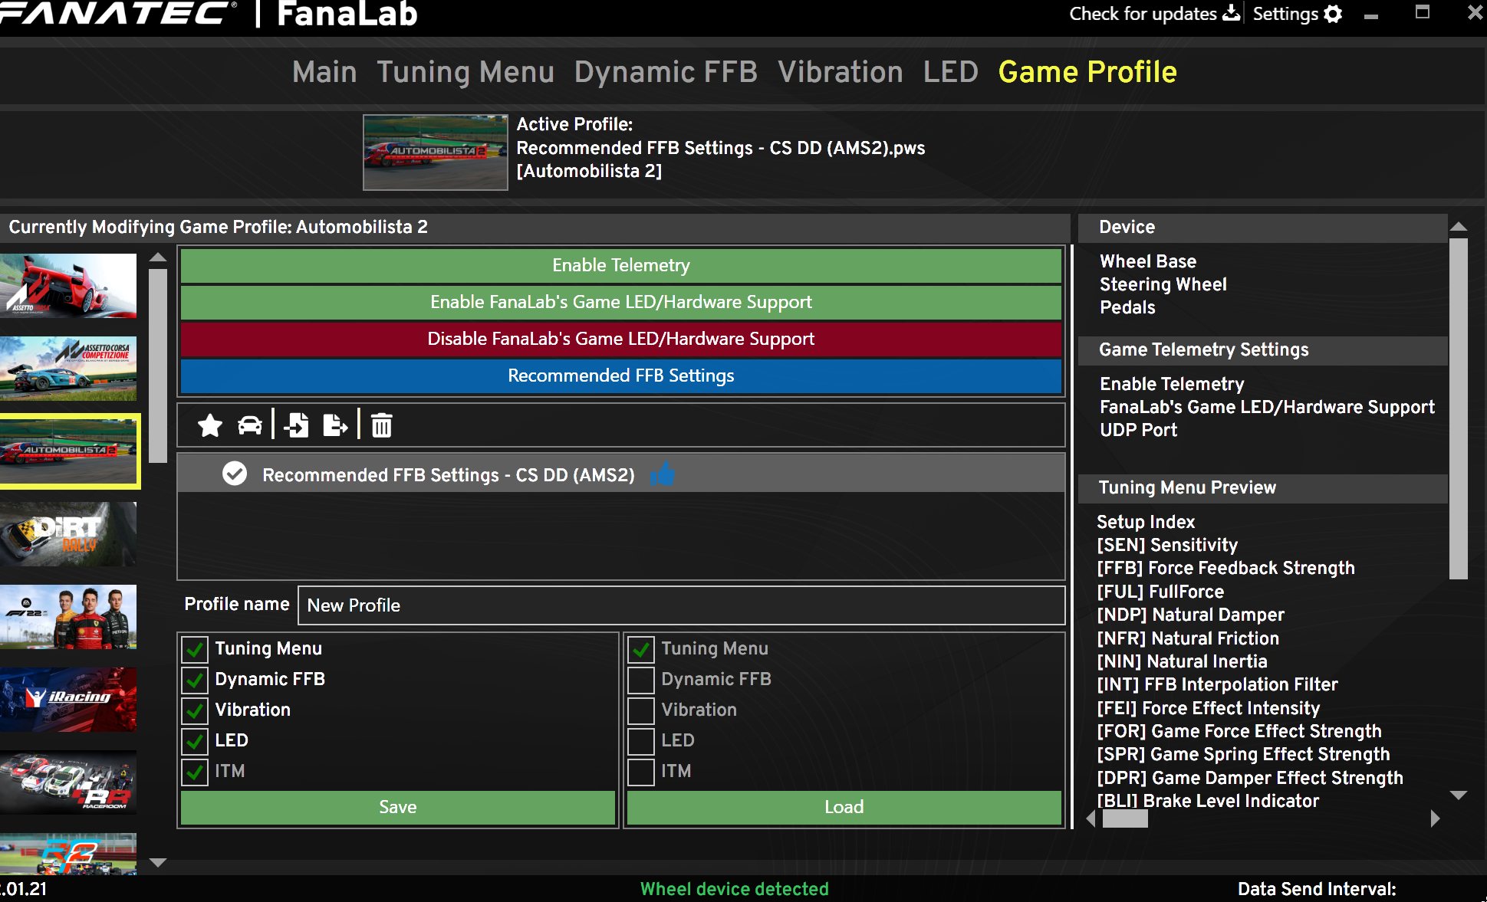
Task: Select Assetto Corsa game thumbnail
Action: coord(68,286)
